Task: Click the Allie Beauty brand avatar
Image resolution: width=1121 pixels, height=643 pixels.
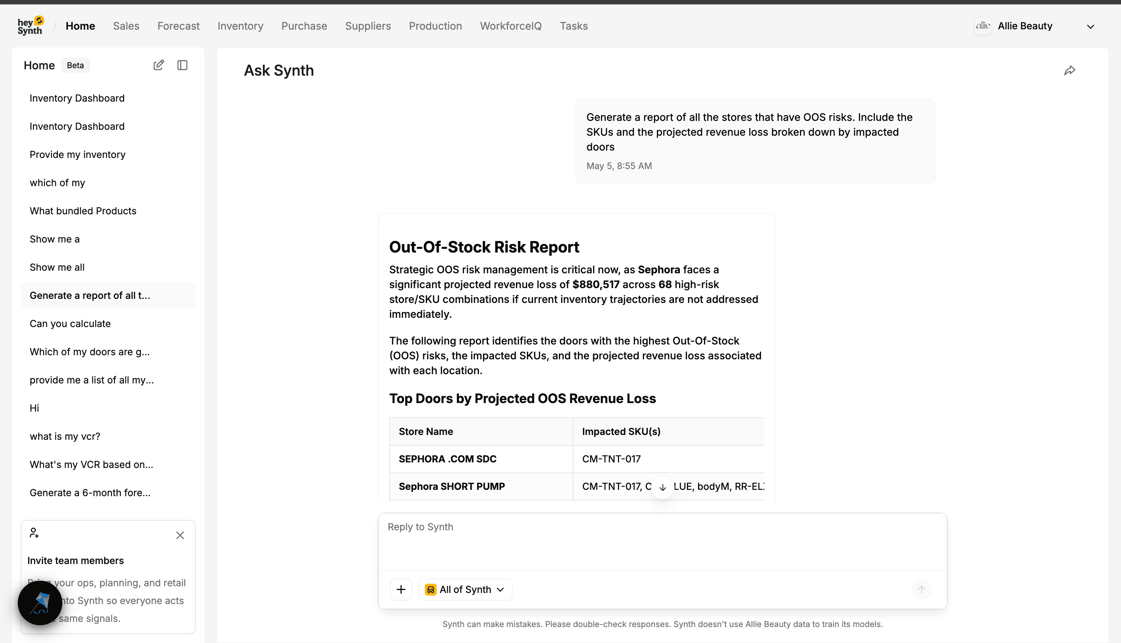Action: coord(983,26)
